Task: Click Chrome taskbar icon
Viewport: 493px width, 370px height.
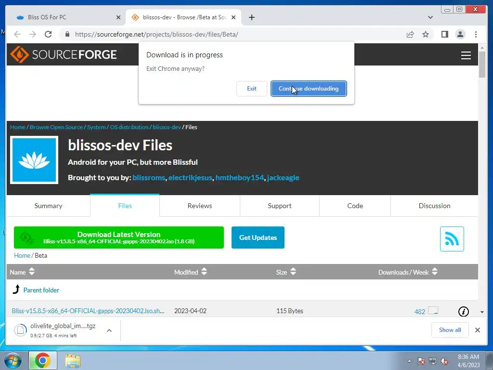Action: tap(43, 360)
